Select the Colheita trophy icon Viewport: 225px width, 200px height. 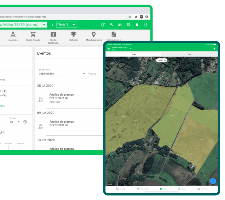pyautogui.click(x=74, y=34)
